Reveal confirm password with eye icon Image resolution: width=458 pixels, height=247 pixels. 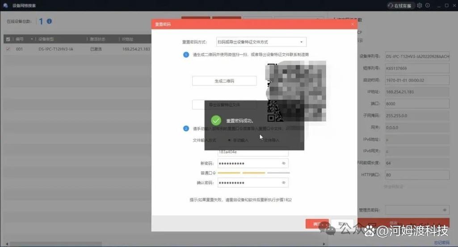point(283,183)
